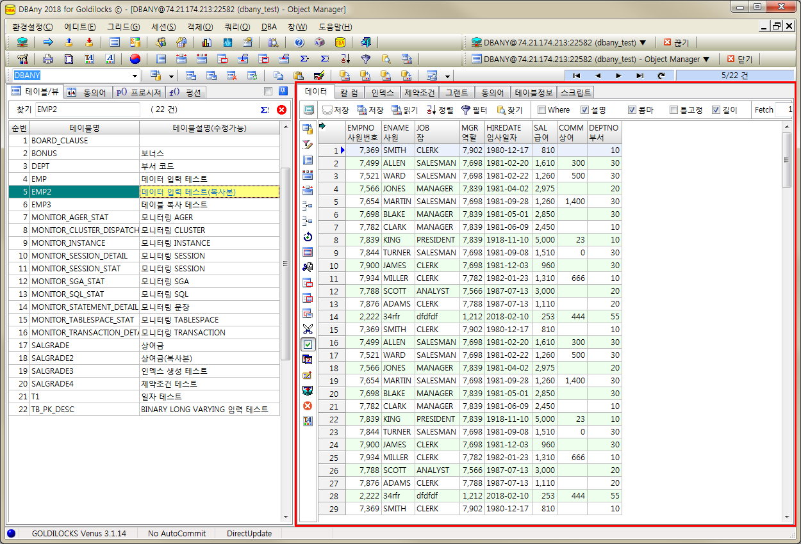Click the sort descending arrow icon in the second toolbar
Image resolution: width=801 pixels, height=544 pixels.
(x=345, y=60)
